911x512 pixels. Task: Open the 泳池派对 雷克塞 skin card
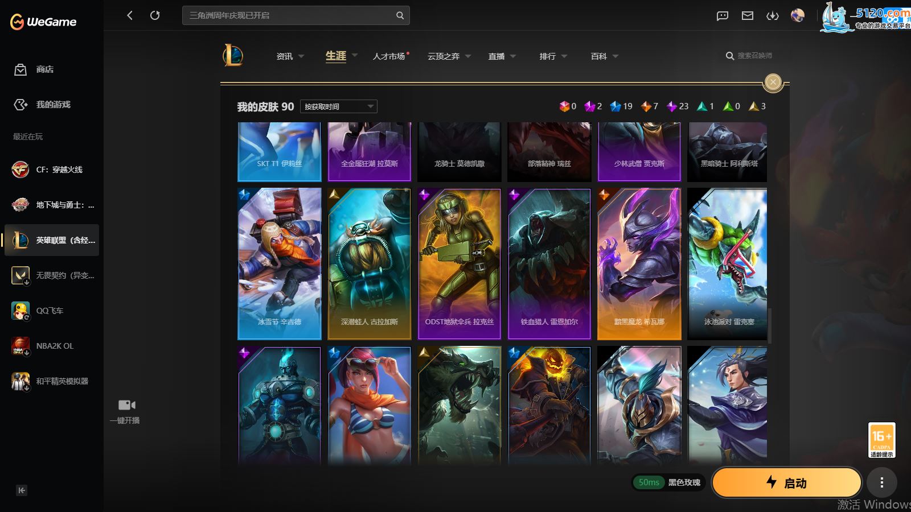pos(727,264)
